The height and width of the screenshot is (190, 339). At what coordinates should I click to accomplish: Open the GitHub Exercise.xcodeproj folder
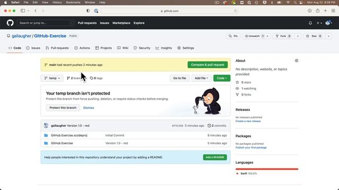tap(69, 135)
